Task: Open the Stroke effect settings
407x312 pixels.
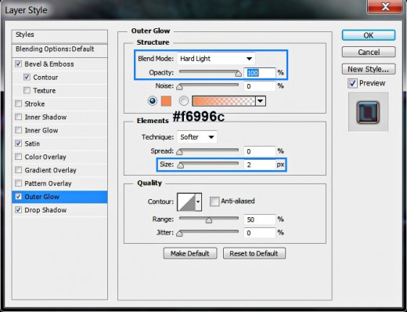Action: point(34,103)
